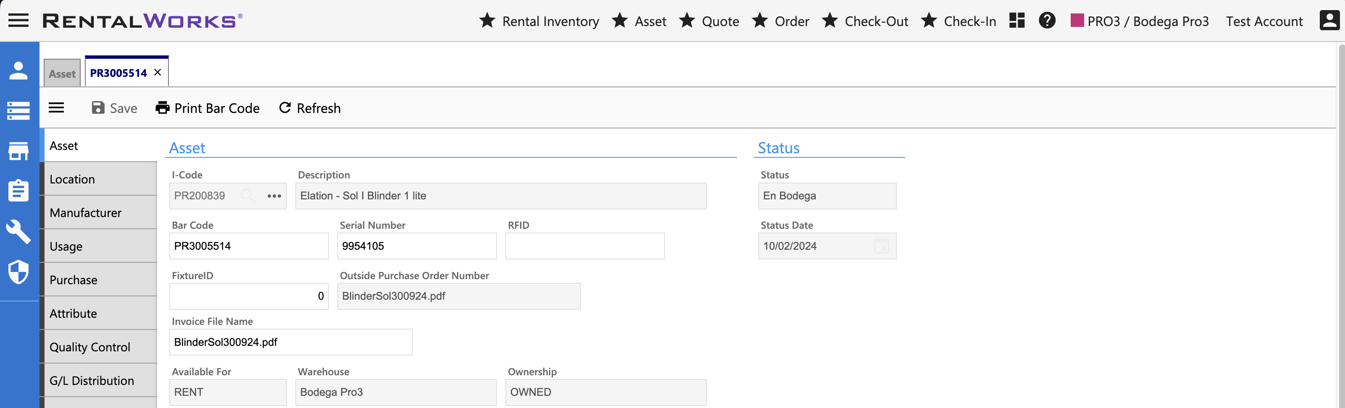This screenshot has width=1345, height=408.
Task: Click the Outside Purchase Order Number field
Action: click(459, 296)
